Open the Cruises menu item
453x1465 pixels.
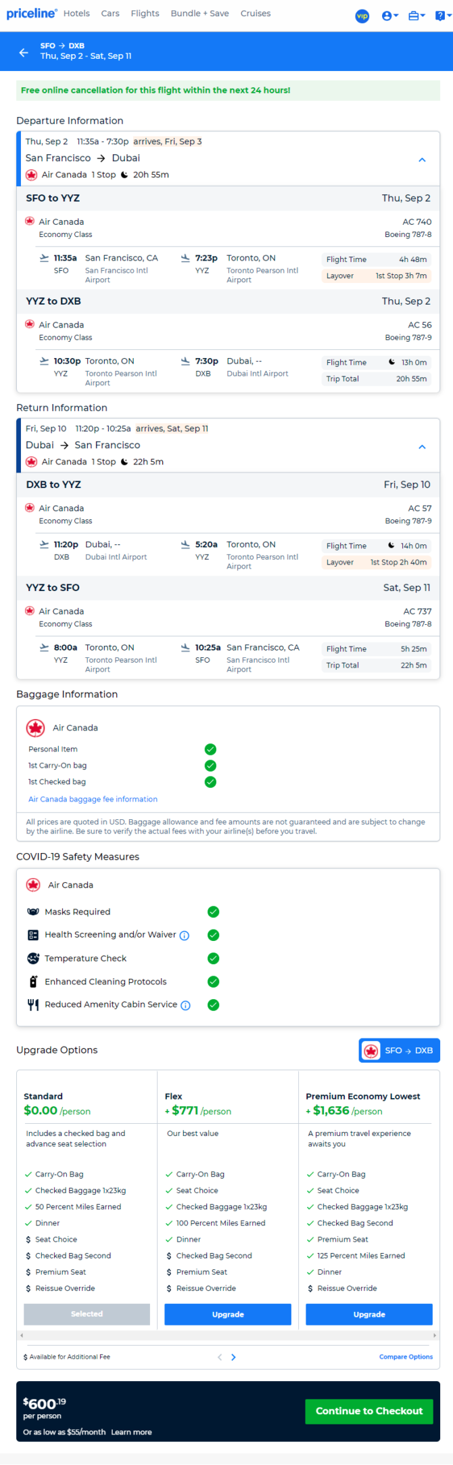click(x=256, y=14)
